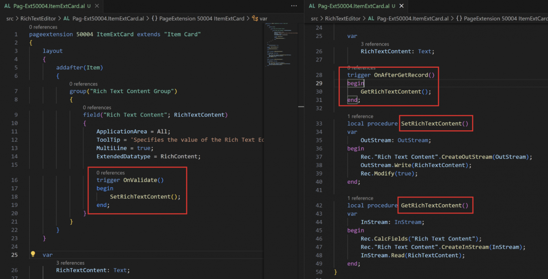Click the lightbulb code action icon
This screenshot has width=548, height=279.
tap(33, 254)
